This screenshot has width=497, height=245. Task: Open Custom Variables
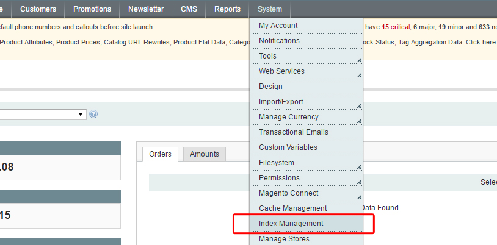pos(306,147)
